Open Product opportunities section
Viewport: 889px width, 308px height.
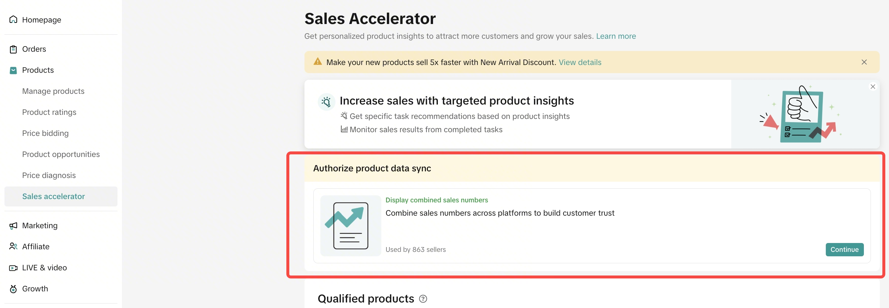click(x=61, y=154)
